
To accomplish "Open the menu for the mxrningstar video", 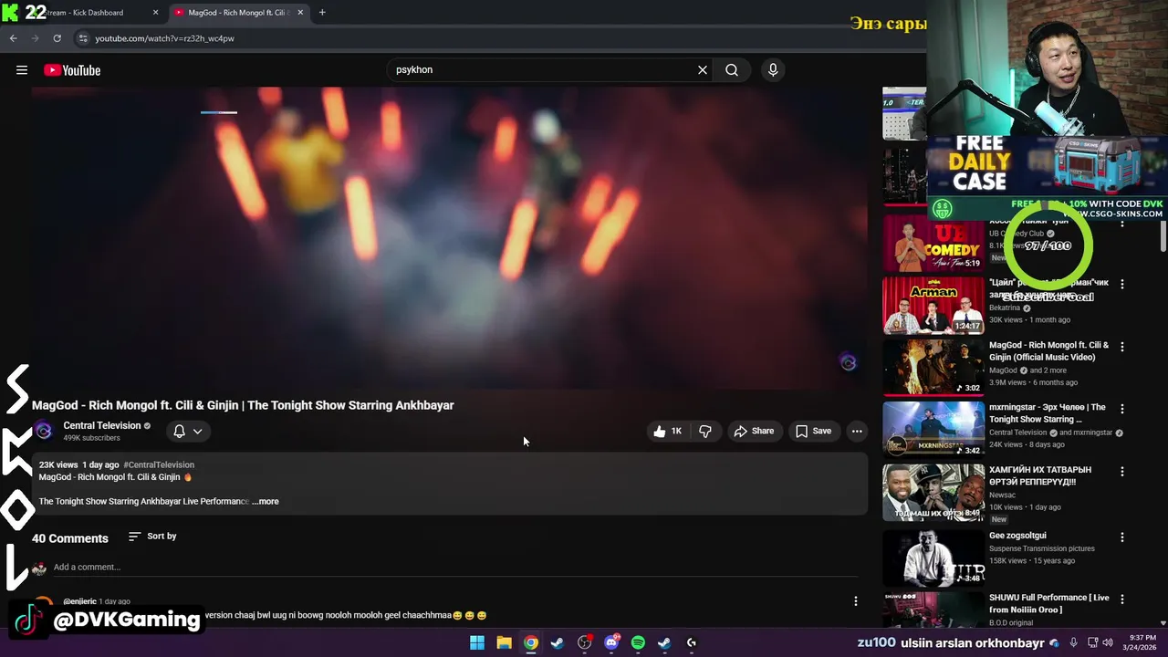I will click(x=1122, y=409).
